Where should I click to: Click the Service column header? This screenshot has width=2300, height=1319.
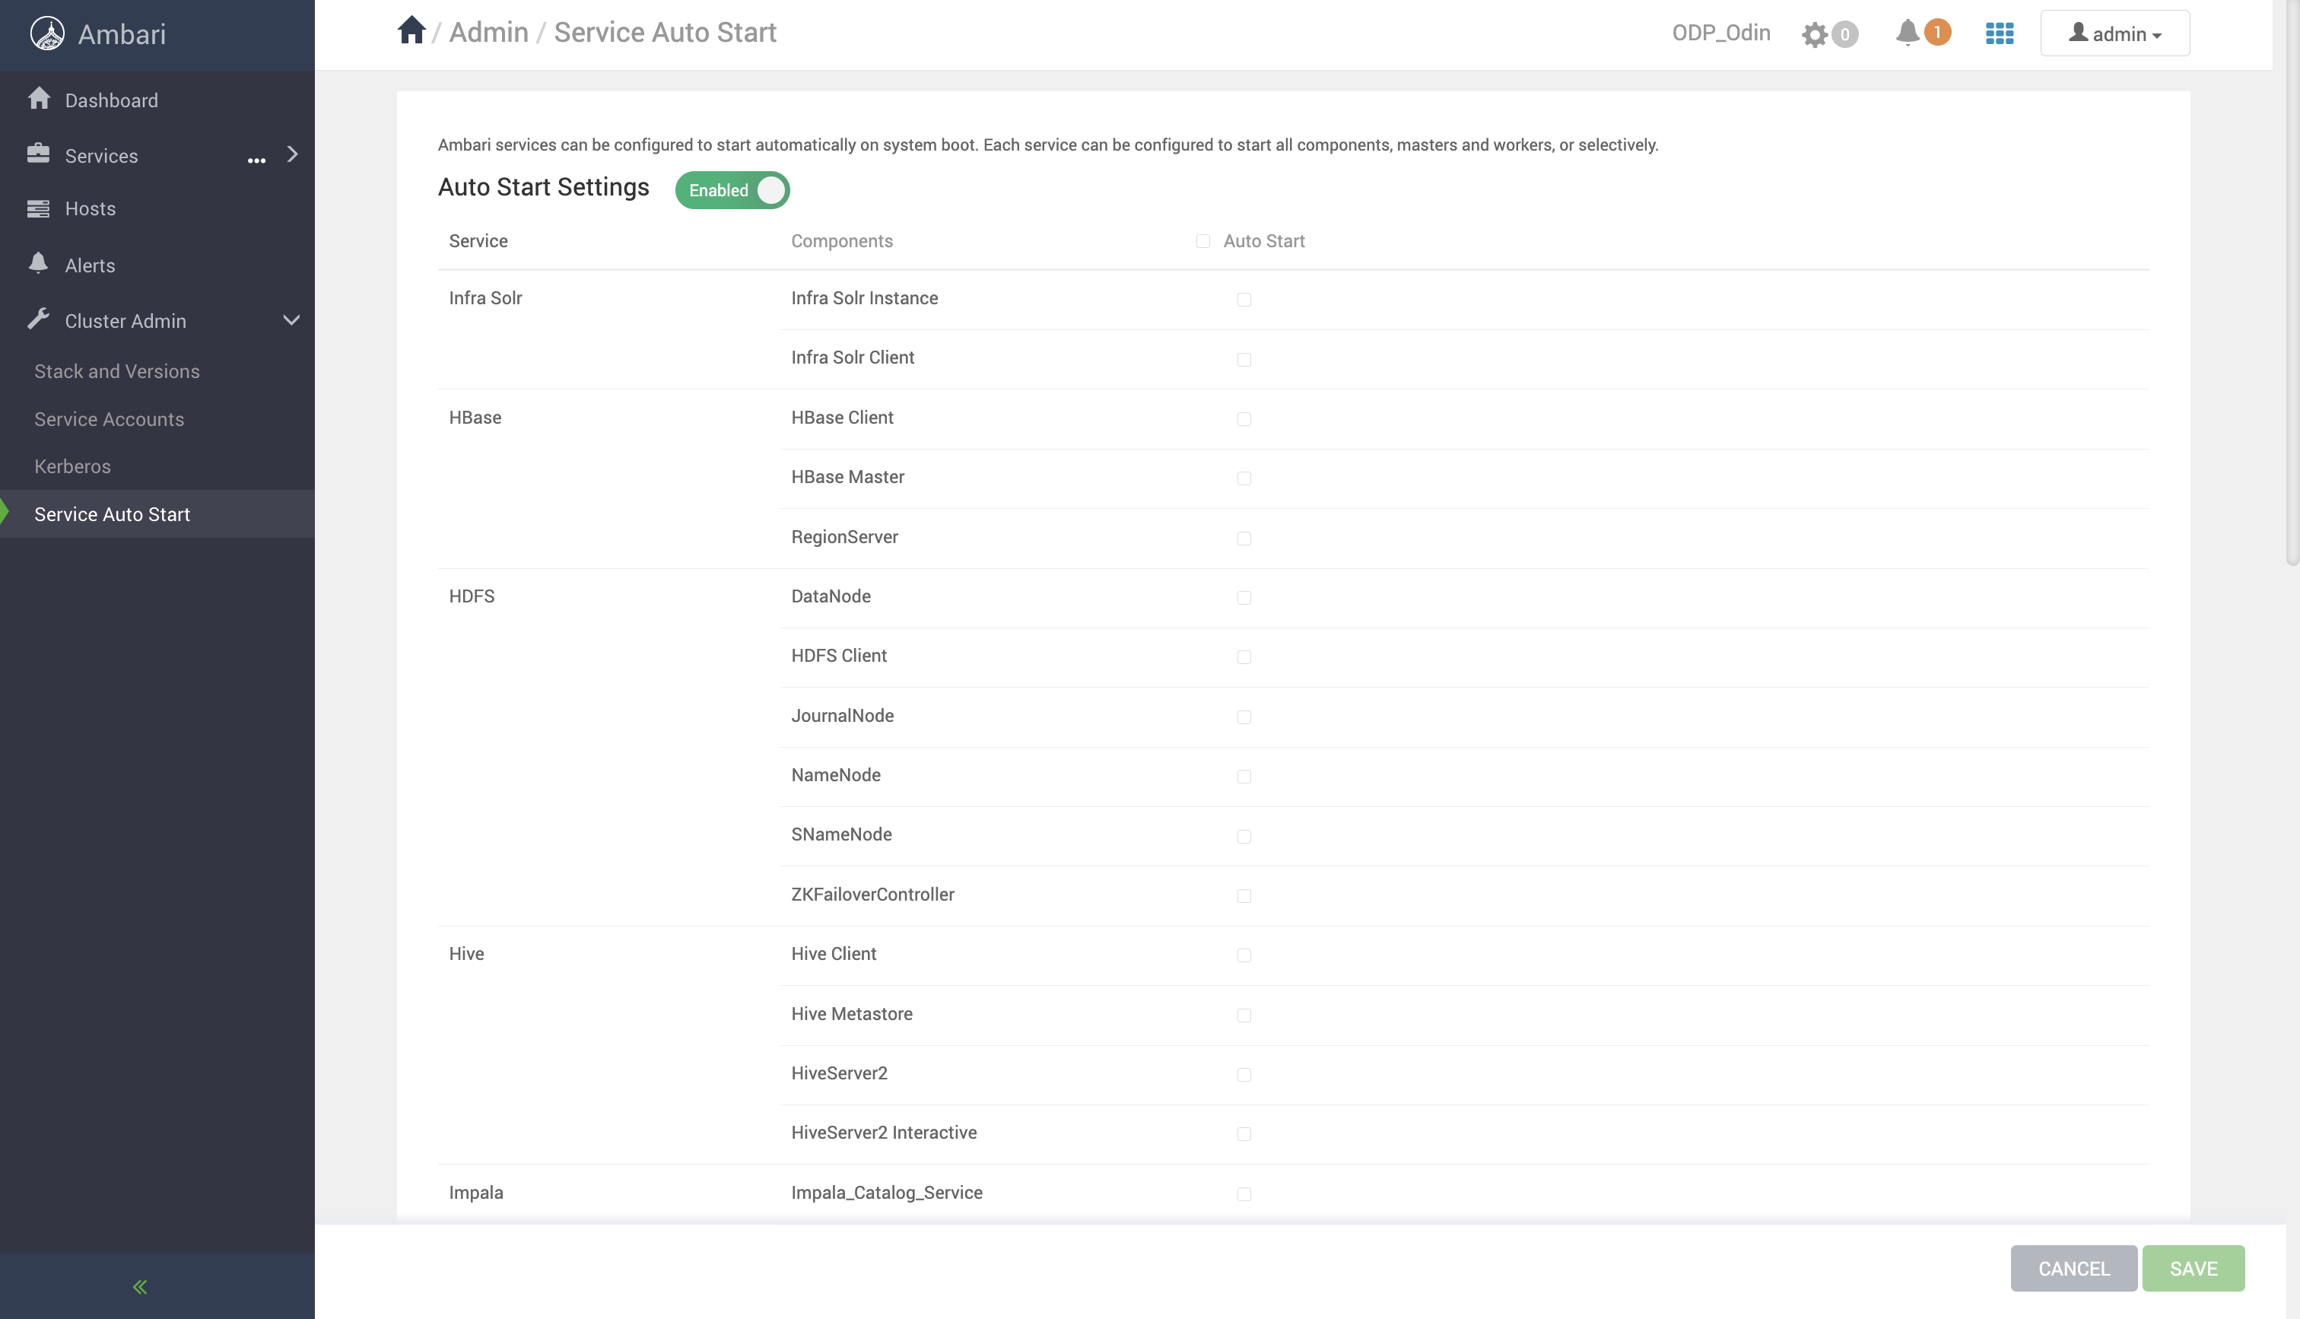pos(478,241)
